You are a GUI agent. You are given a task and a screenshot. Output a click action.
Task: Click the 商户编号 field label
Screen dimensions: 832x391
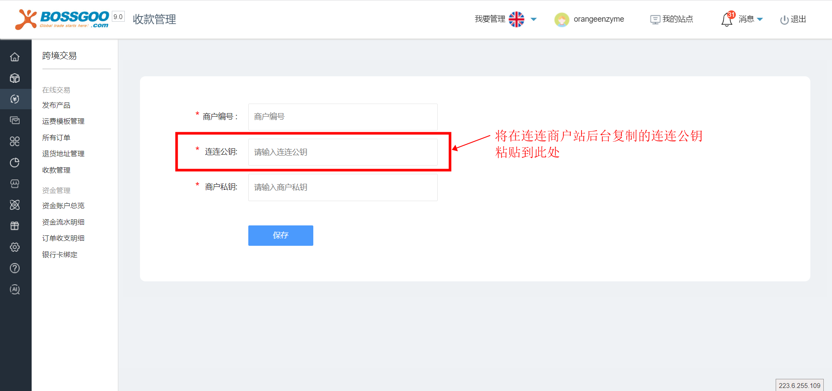pyautogui.click(x=220, y=117)
